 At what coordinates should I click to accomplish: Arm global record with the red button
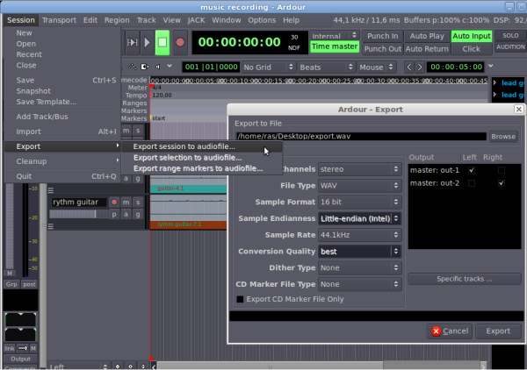coord(180,42)
